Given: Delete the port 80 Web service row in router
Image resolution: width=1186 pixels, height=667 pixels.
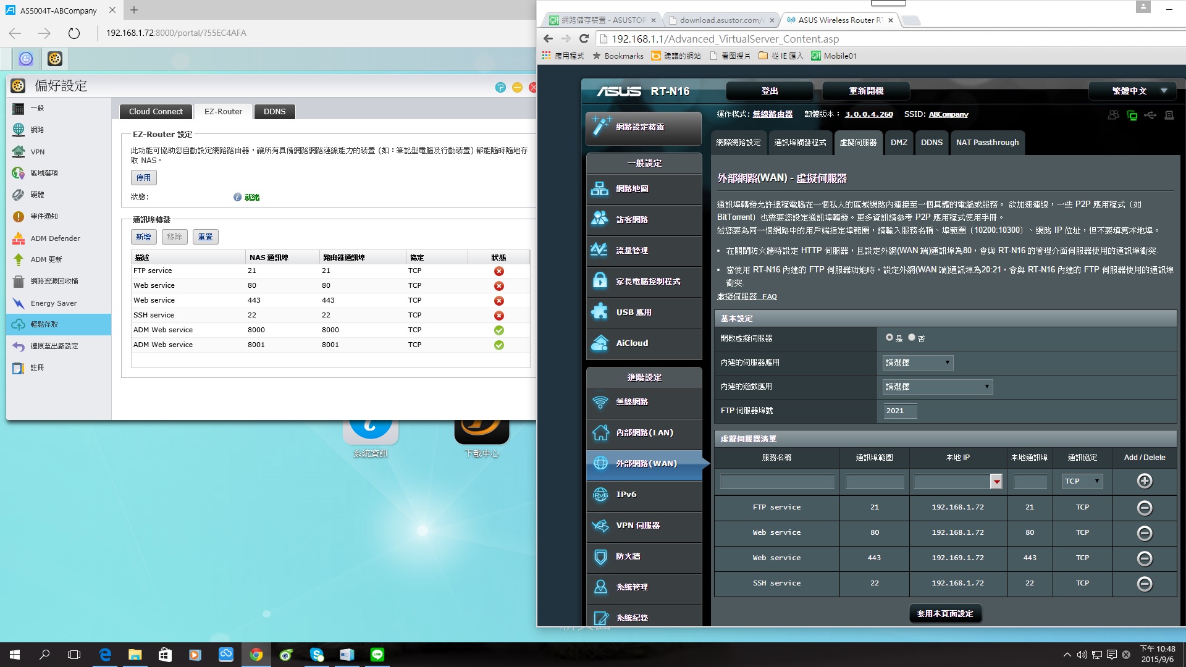Looking at the screenshot, I should 1144,533.
